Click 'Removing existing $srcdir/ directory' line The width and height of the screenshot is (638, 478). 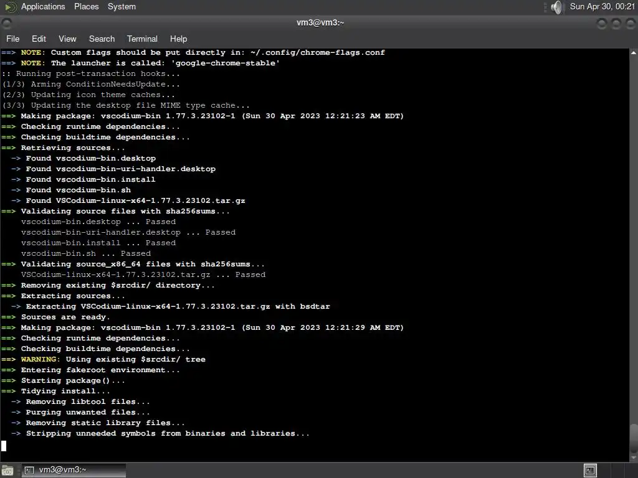pyautogui.click(x=108, y=285)
